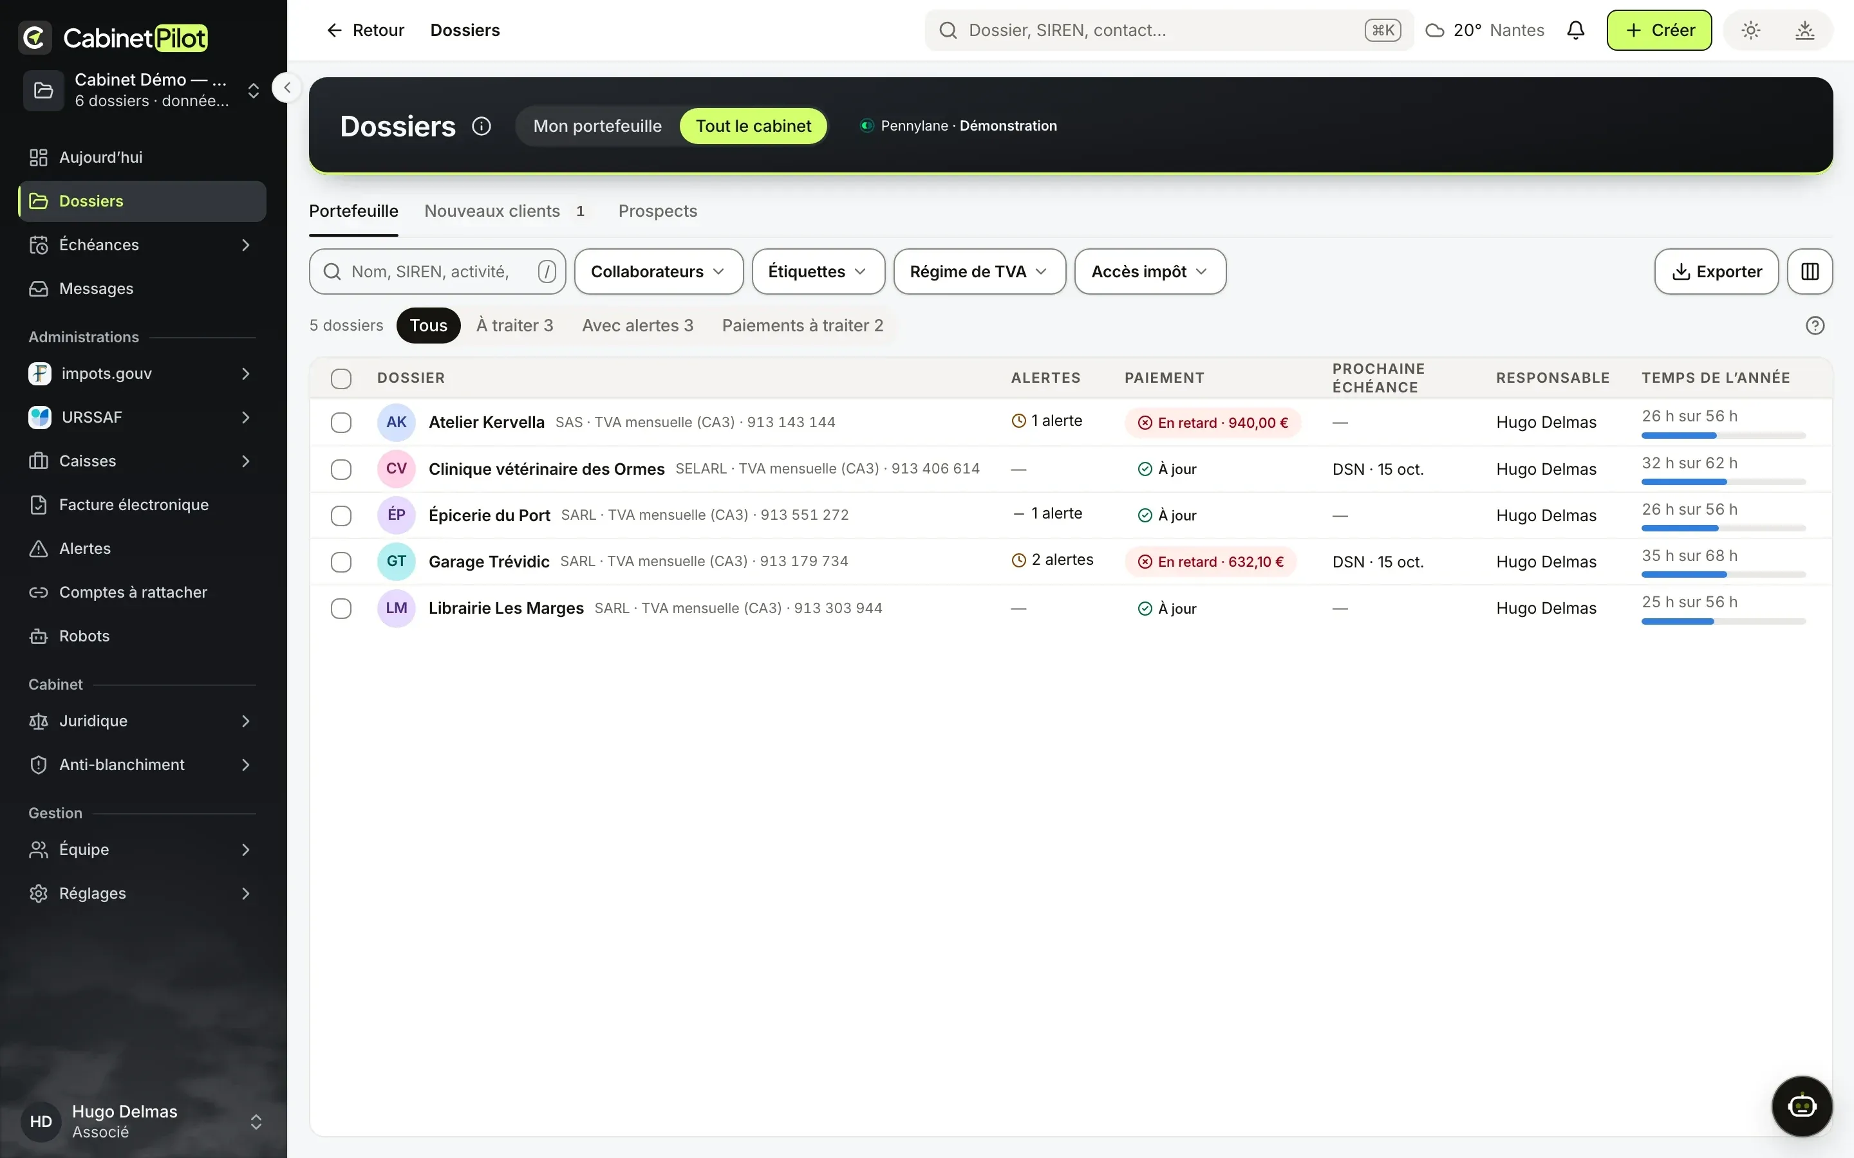Open Robots in the sidebar
Screen dimensions: 1854x1158
click(x=142, y=636)
